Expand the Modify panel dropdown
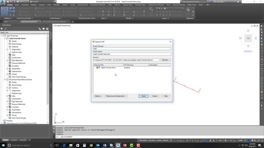The width and height of the screenshot is (264, 148). coord(129,18)
